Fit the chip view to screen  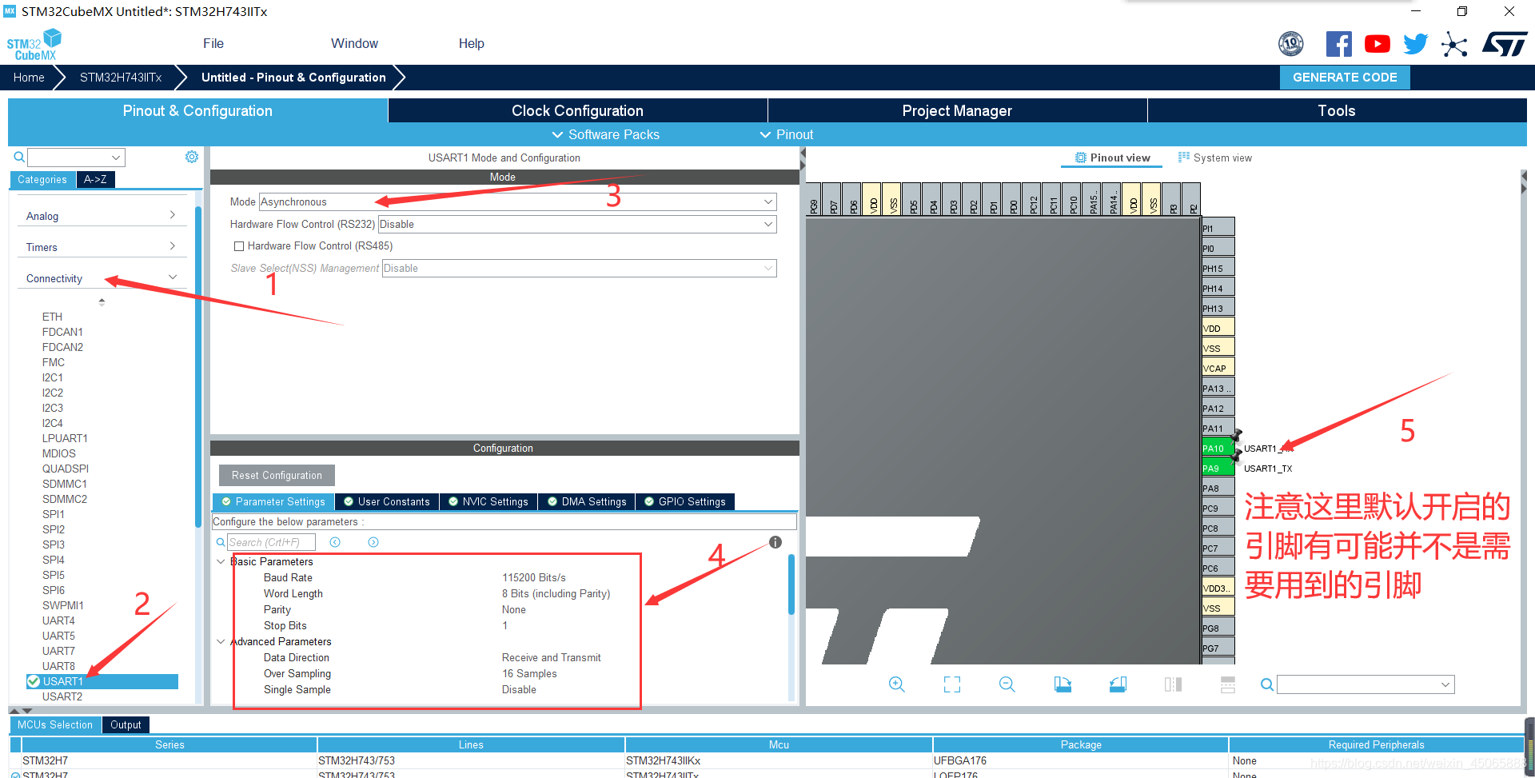952,684
